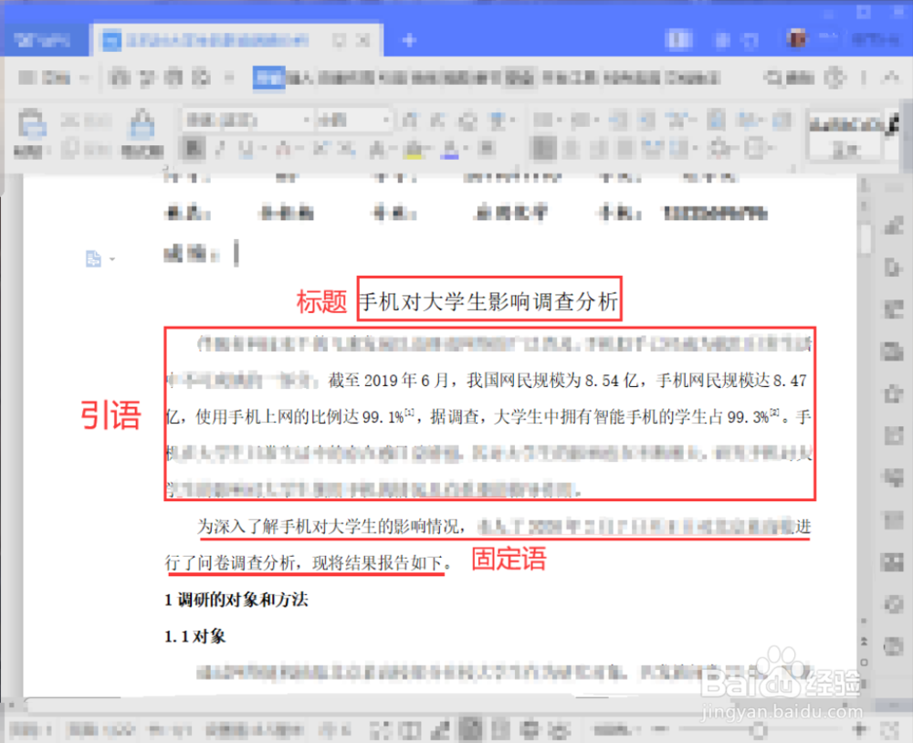The image size is (913, 743).
Task: Click the small page options icon in left margin
Action: pyautogui.click(x=93, y=258)
